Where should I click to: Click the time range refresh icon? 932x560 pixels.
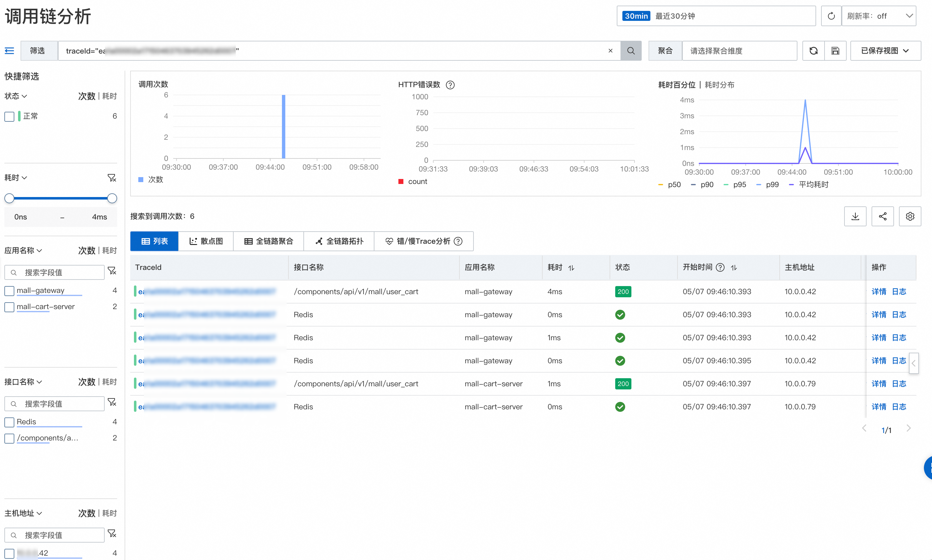(831, 16)
